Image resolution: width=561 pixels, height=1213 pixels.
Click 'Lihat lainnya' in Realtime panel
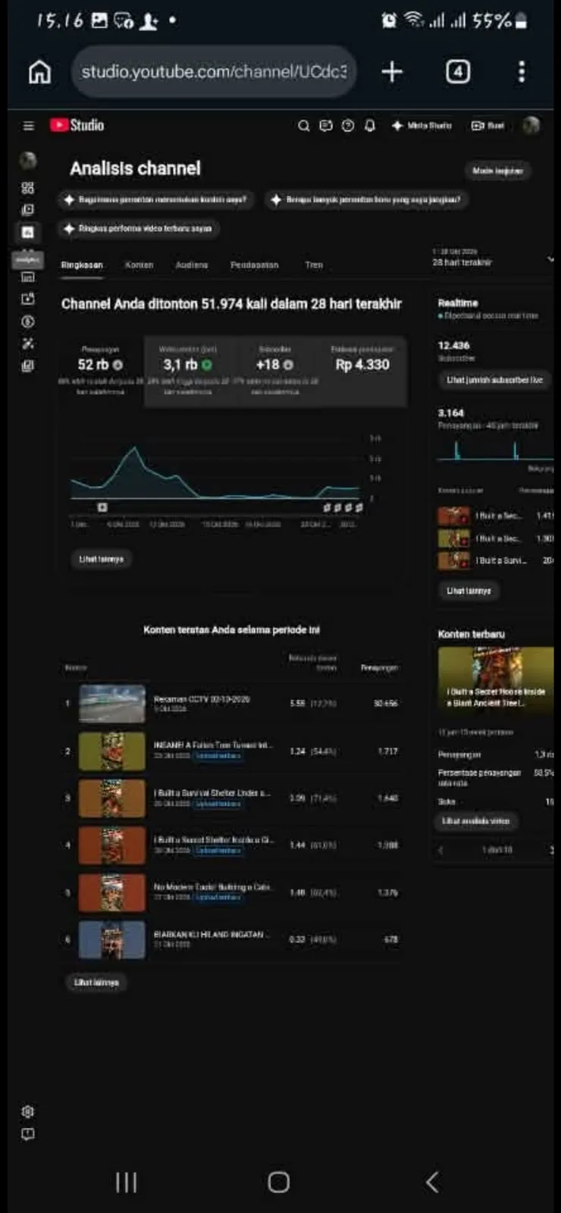pos(469,591)
